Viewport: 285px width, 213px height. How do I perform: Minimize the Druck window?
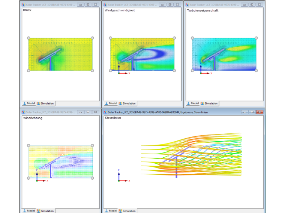(81, 5)
